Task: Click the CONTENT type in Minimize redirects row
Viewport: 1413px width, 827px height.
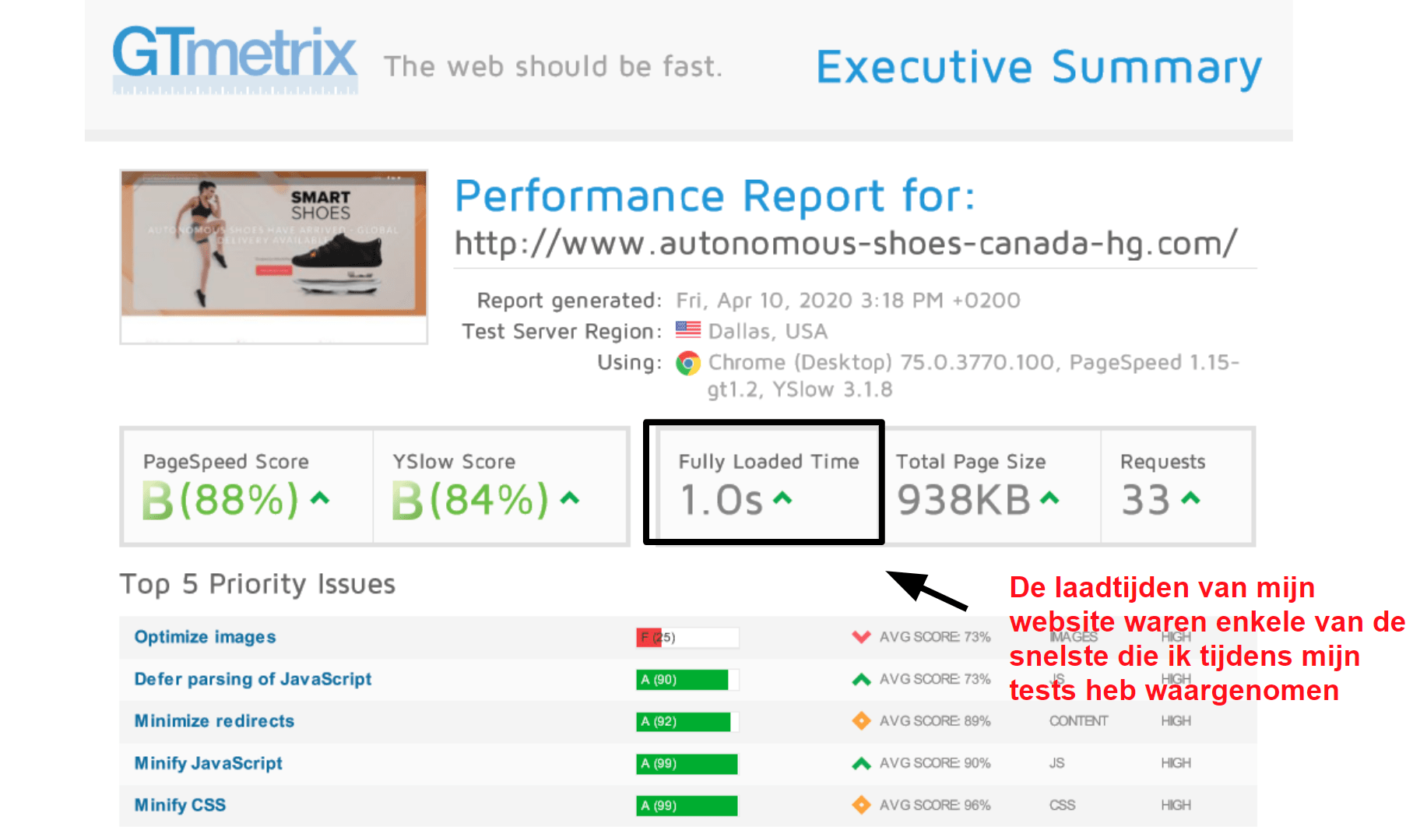Action: point(1078,721)
